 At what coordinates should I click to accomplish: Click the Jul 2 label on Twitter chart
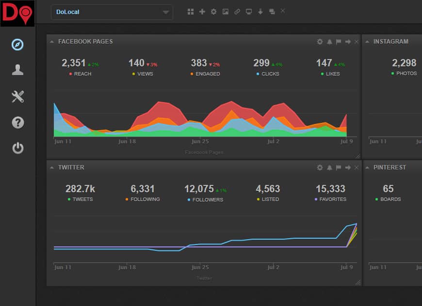tap(273, 267)
